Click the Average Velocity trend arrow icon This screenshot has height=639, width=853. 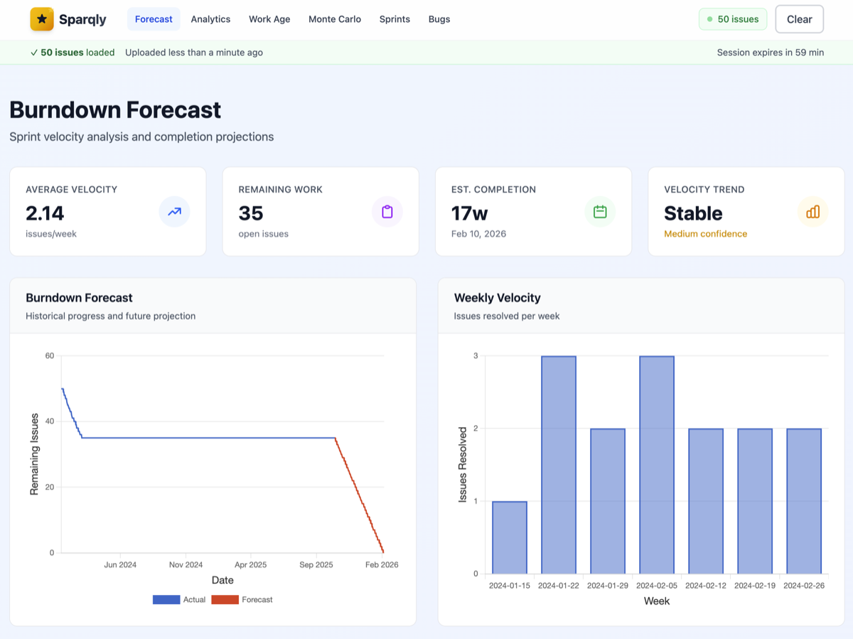pos(174,212)
